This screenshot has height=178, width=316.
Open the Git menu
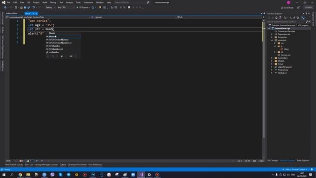[29, 2]
